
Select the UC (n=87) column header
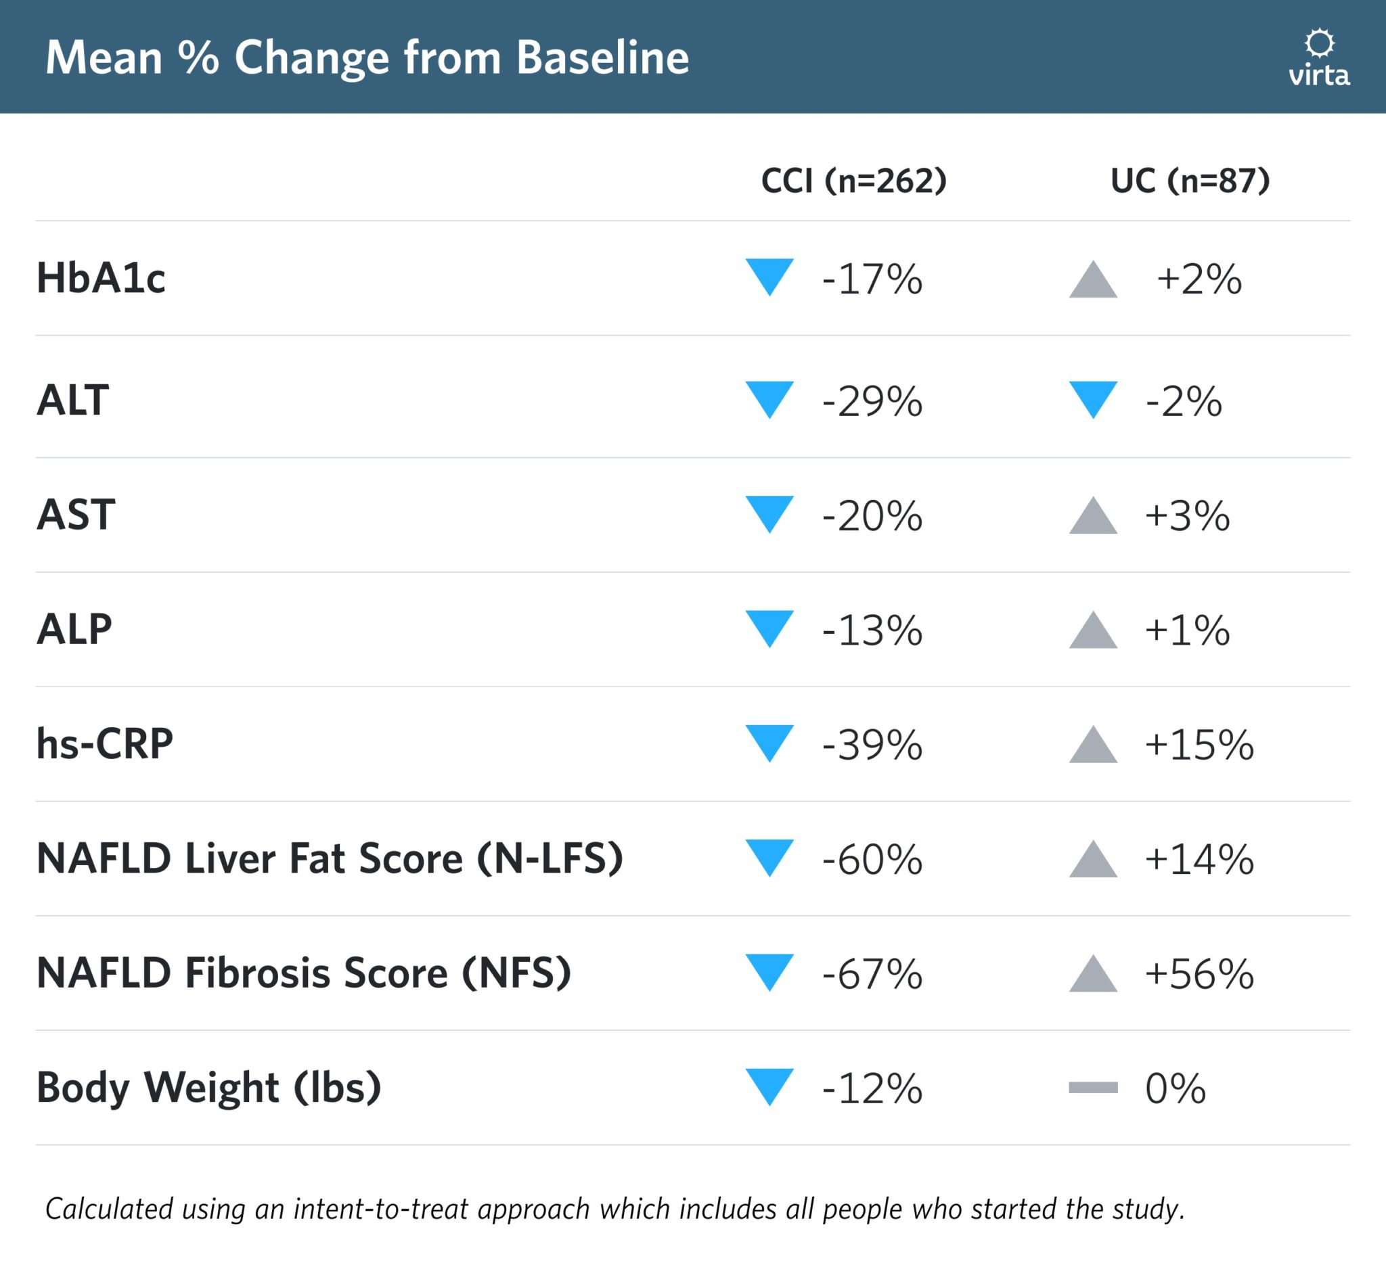pos(1190,180)
